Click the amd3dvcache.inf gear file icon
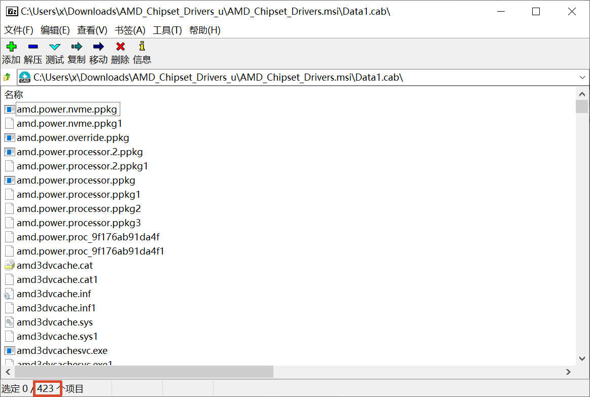Screen dimensions: 590x397 [9, 294]
